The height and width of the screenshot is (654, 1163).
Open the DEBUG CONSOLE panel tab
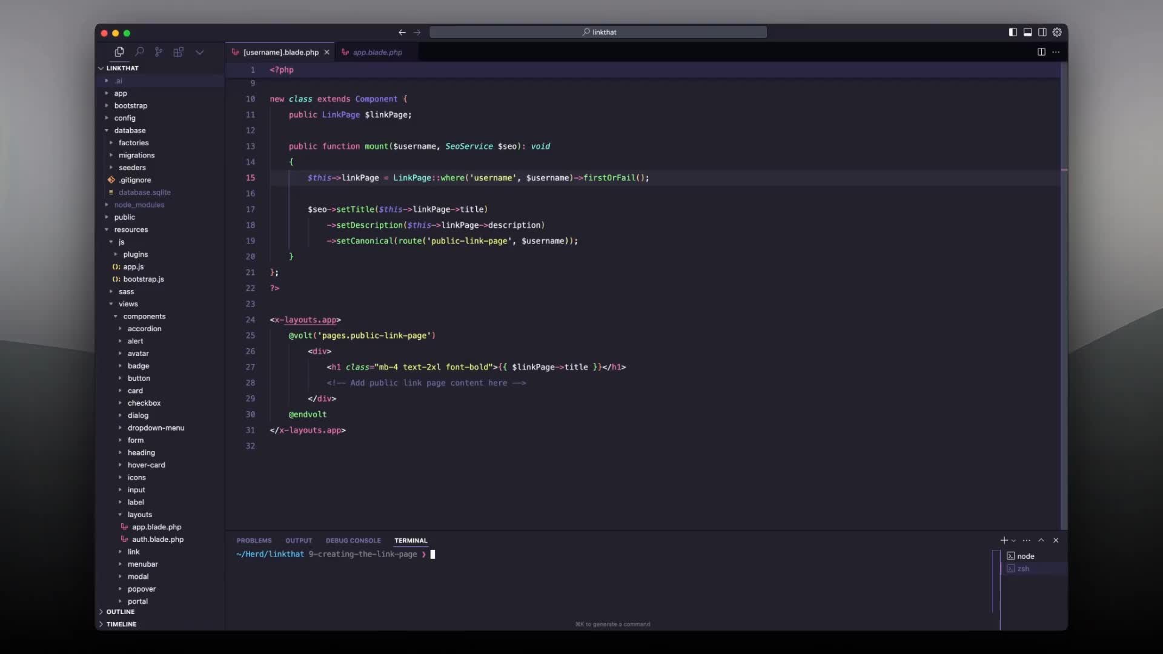click(x=353, y=540)
